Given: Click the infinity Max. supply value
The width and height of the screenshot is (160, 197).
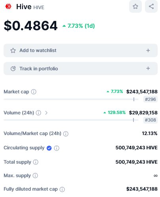Looking at the screenshot, I should coord(156,176).
